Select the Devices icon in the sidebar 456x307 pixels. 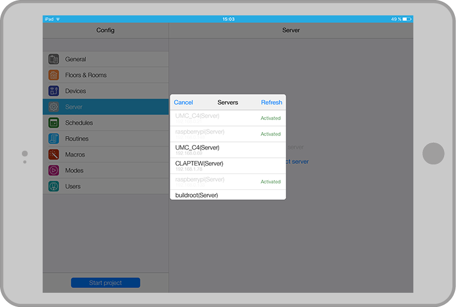point(54,91)
